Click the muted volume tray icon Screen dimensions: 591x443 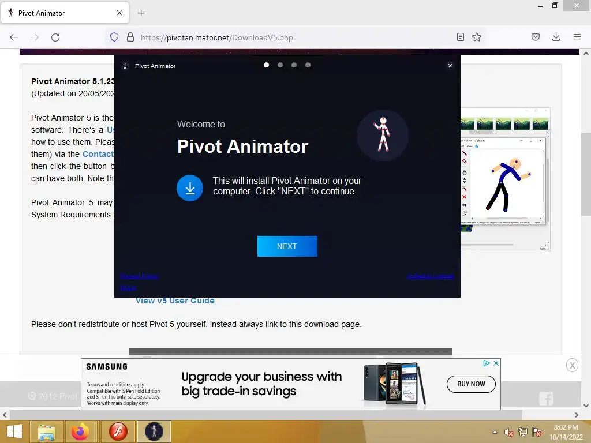click(509, 432)
